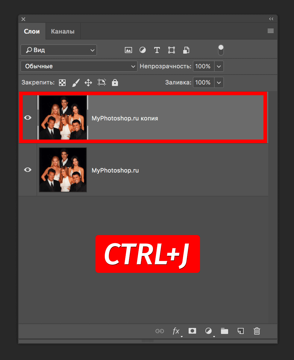Filter layers by shape layer icon
294x360 pixels.
point(171,50)
